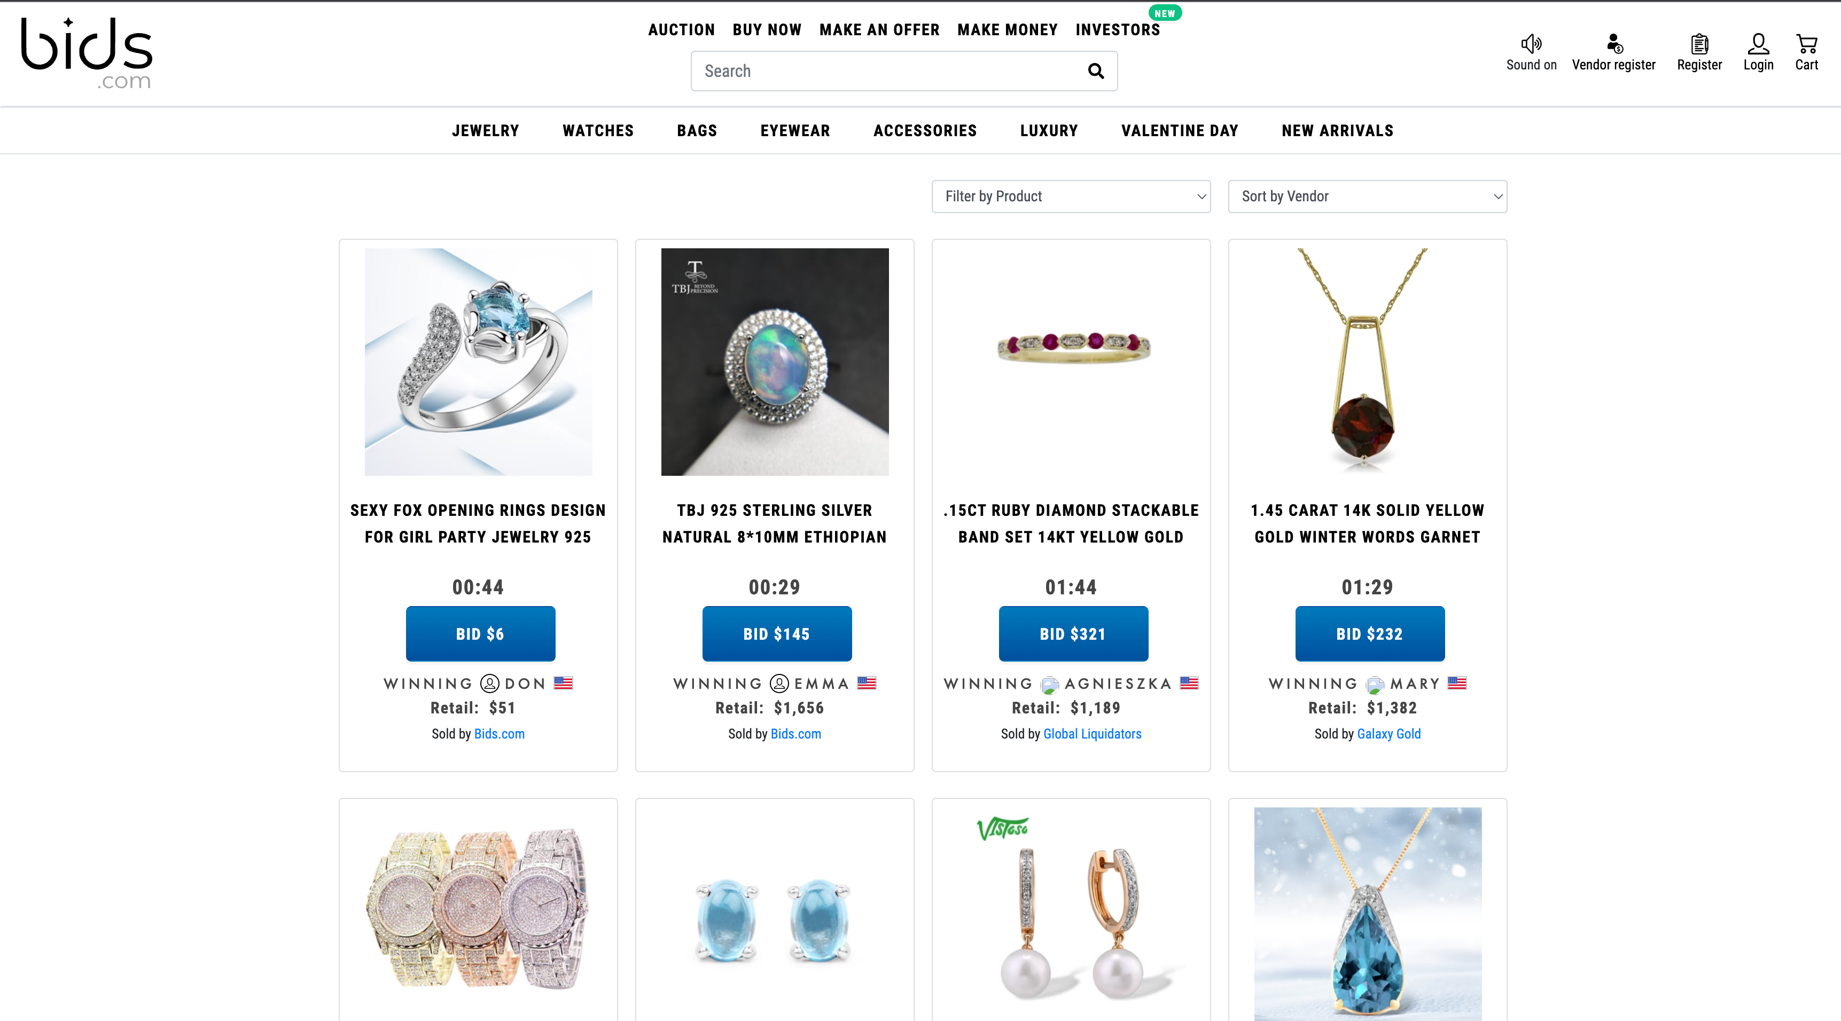
Task: Expand the Sort by Vendor dropdown
Action: point(1367,197)
